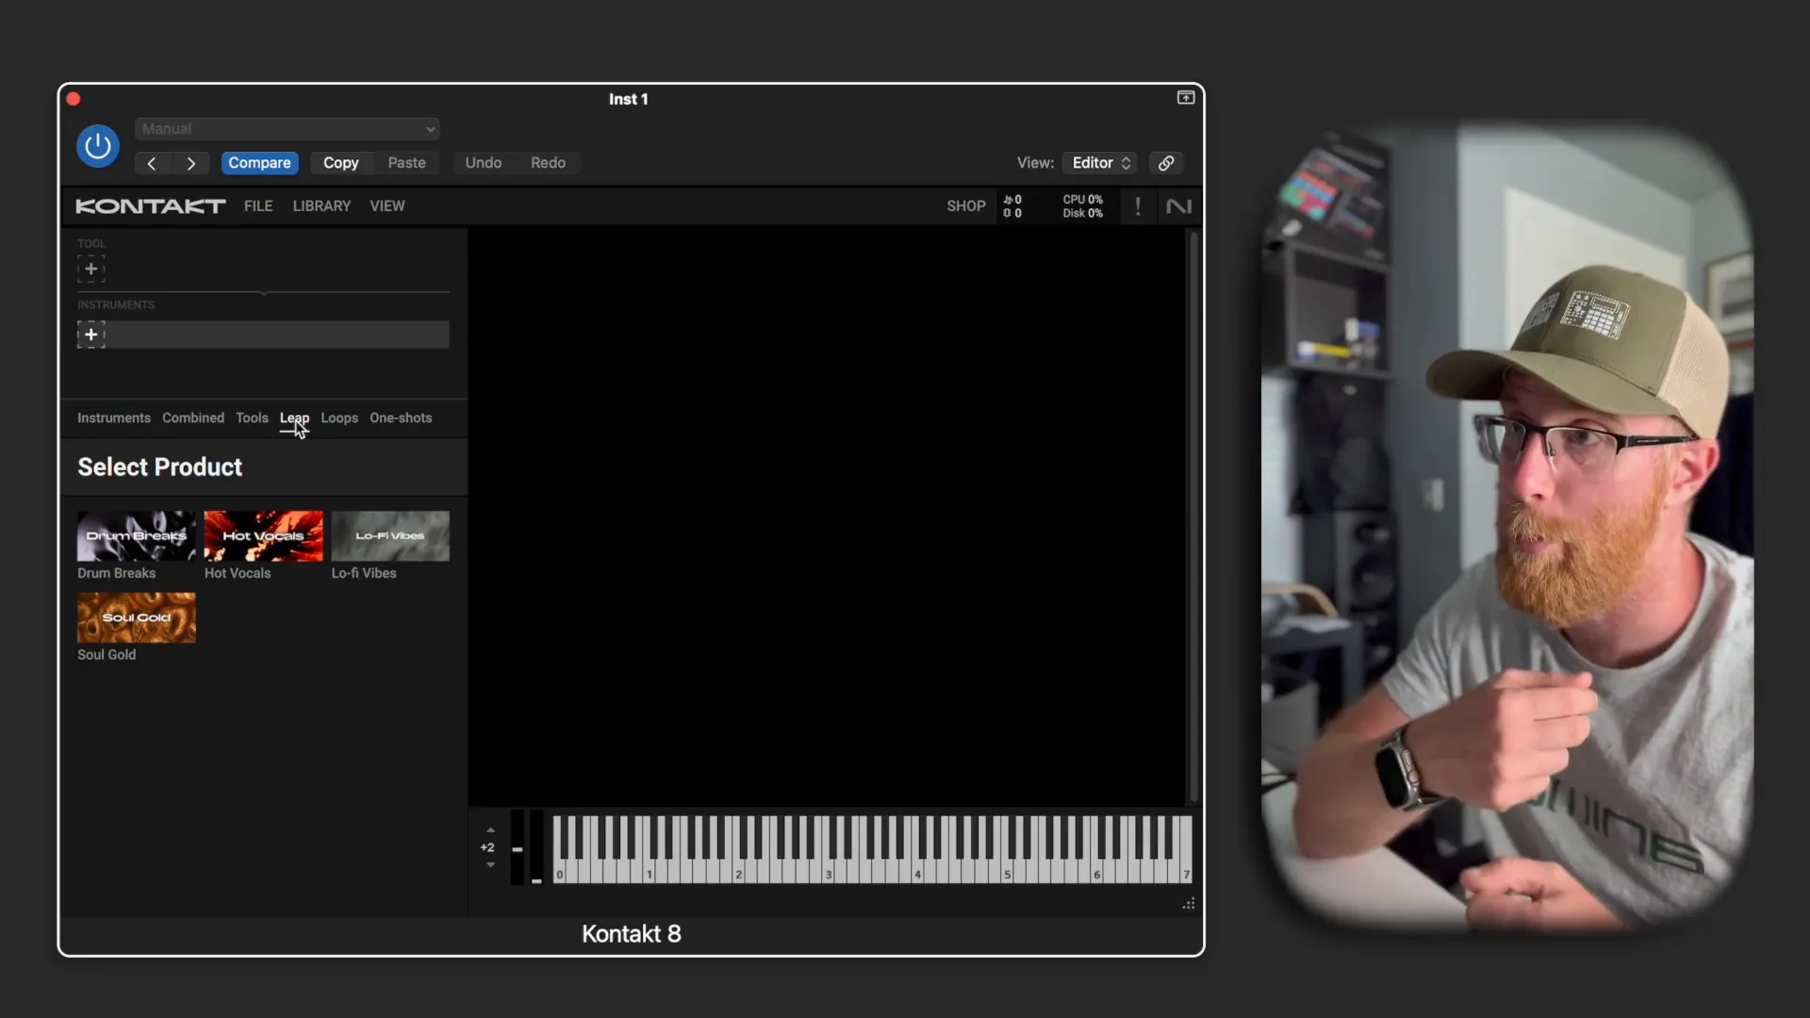This screenshot has width=1810, height=1018.
Task: Click the voices counter indicator
Action: [1012, 206]
